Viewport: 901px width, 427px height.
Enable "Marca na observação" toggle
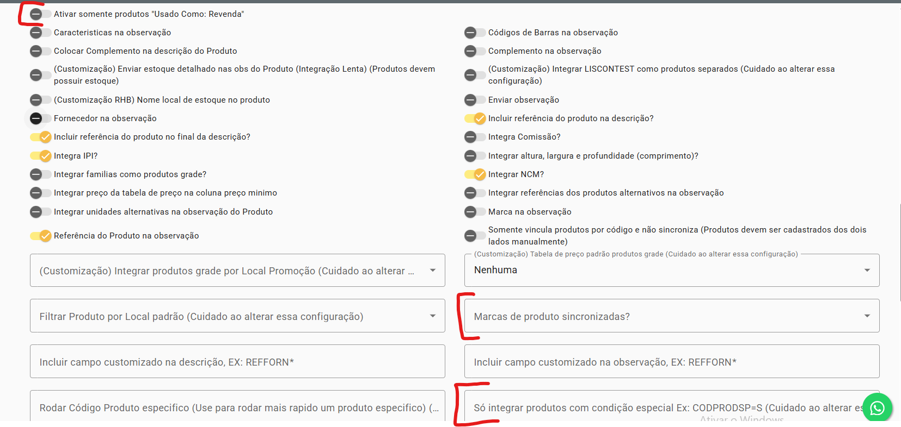point(475,212)
